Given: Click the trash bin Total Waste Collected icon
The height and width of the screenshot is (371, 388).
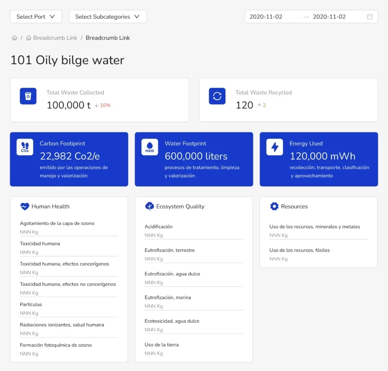Looking at the screenshot, I should tap(28, 96).
